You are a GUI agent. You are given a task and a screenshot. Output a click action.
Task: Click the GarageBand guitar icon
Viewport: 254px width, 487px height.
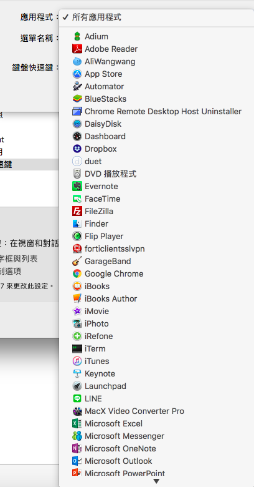tap(77, 261)
